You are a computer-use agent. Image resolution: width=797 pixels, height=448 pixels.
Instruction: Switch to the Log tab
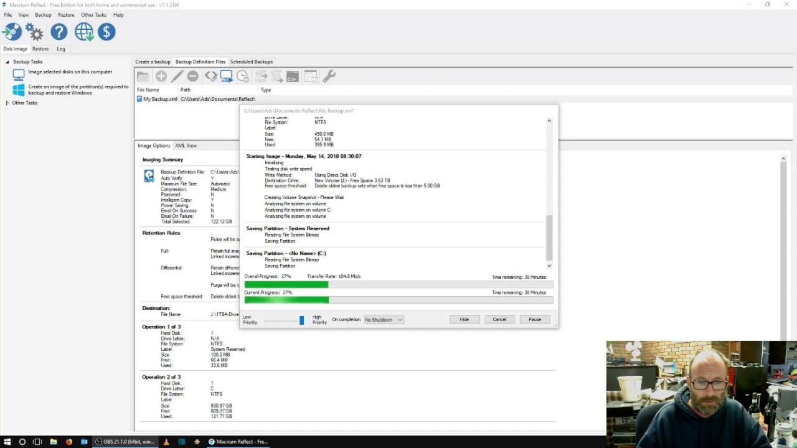click(x=61, y=49)
